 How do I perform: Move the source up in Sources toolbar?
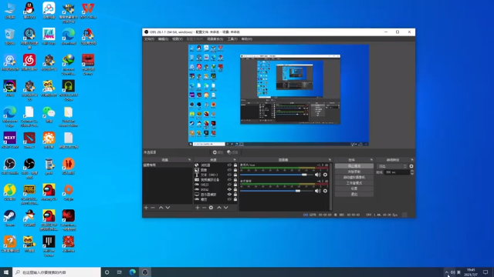click(219, 208)
